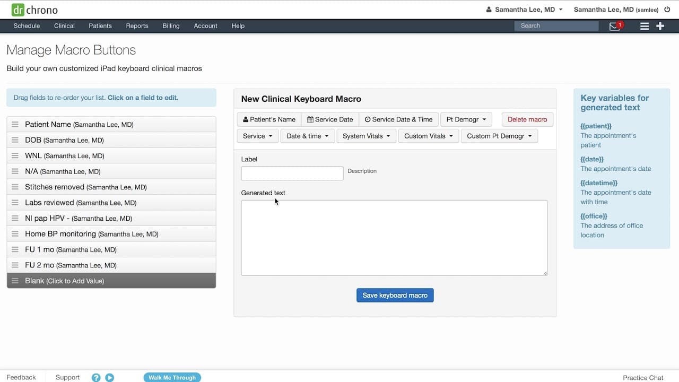Click the {{patient}} variable text
Screen dimensions: 679x382
(596, 126)
